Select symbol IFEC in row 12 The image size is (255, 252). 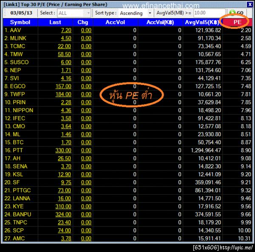click(x=19, y=118)
